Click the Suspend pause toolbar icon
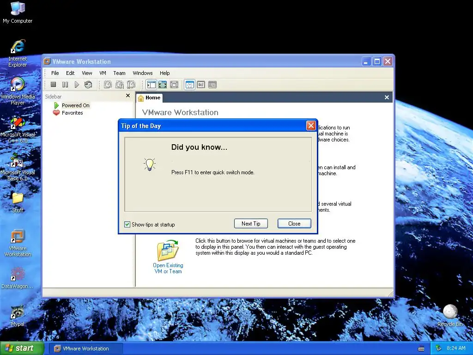The height and width of the screenshot is (355, 473). [65, 85]
